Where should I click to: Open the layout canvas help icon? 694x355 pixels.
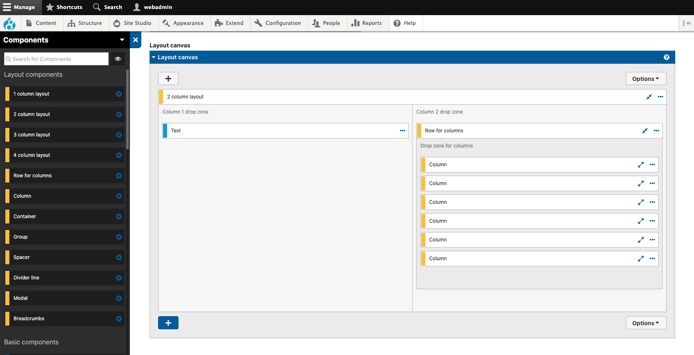[x=667, y=57]
